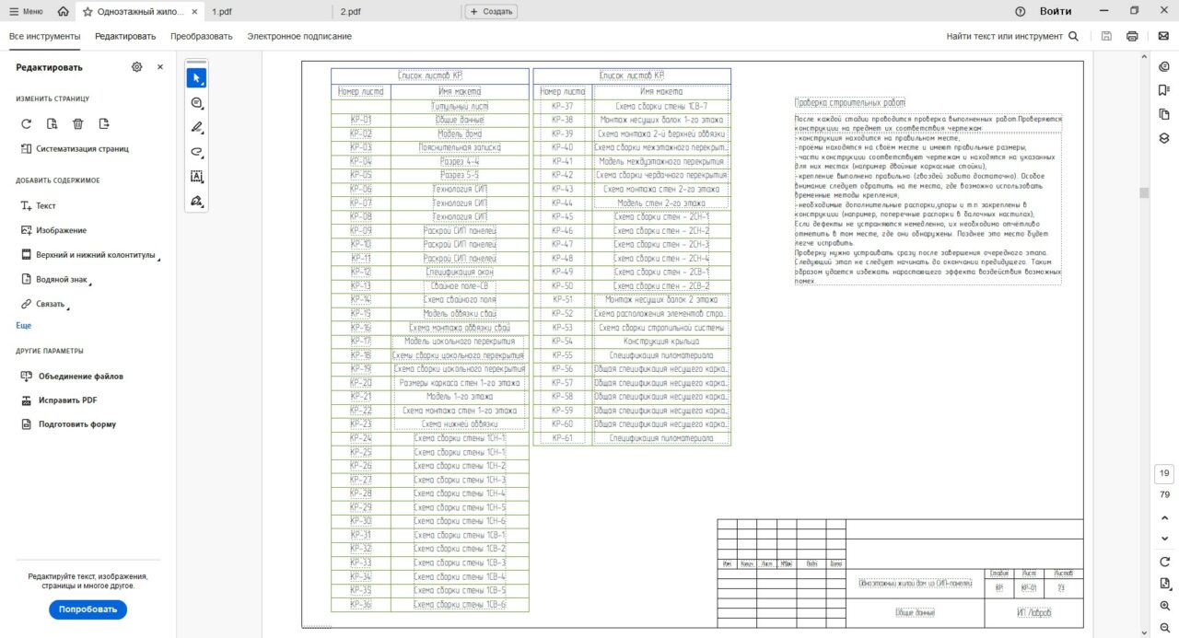Select the arrow selection tool
Image resolution: width=1179 pixels, height=638 pixels.
point(197,78)
